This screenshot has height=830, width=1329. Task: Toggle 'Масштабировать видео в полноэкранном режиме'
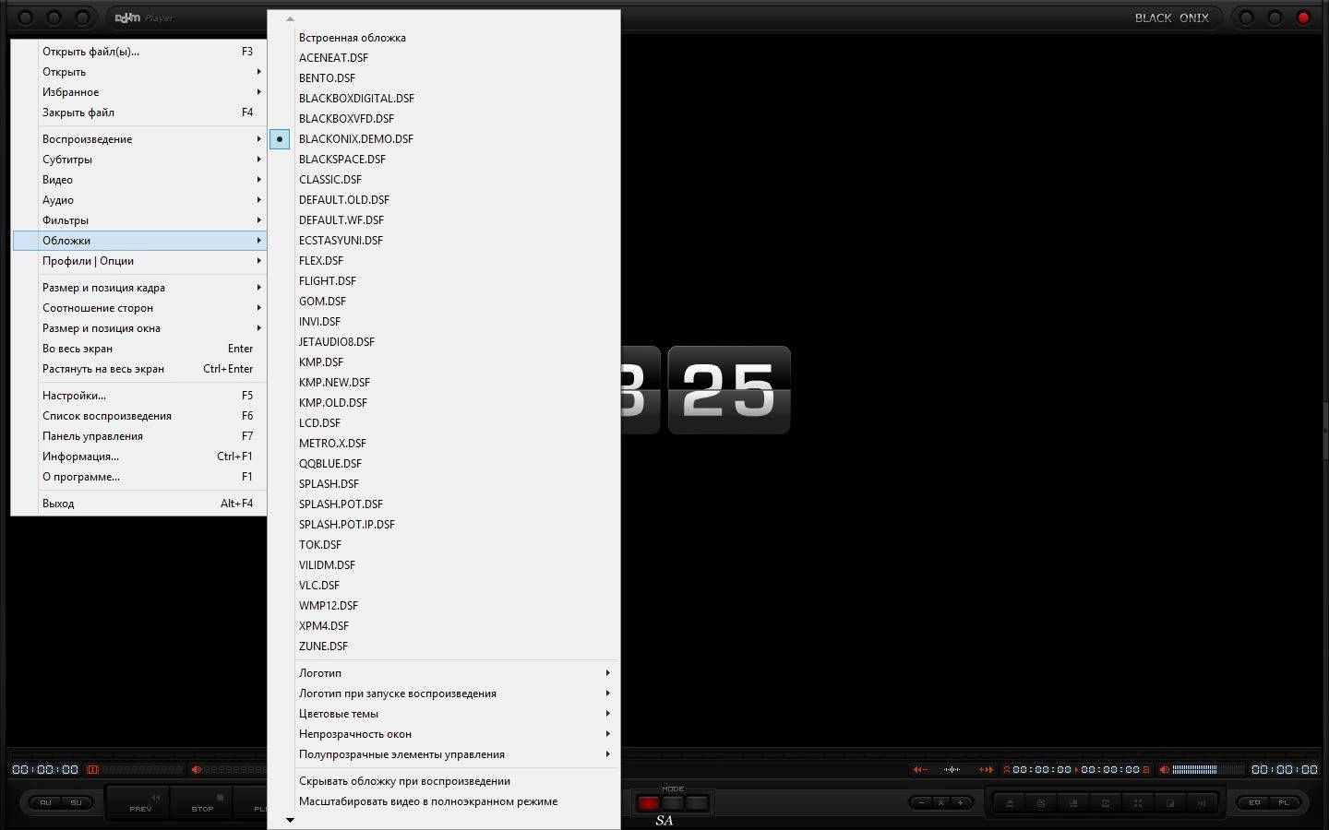pos(444,801)
